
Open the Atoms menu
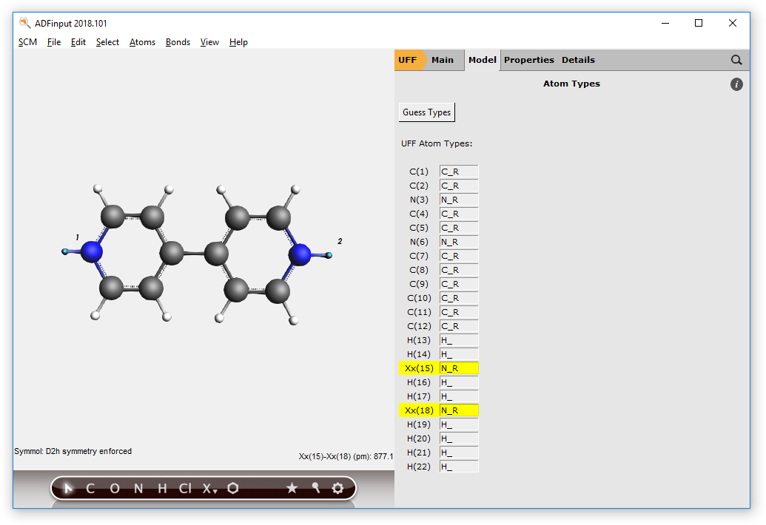(142, 42)
